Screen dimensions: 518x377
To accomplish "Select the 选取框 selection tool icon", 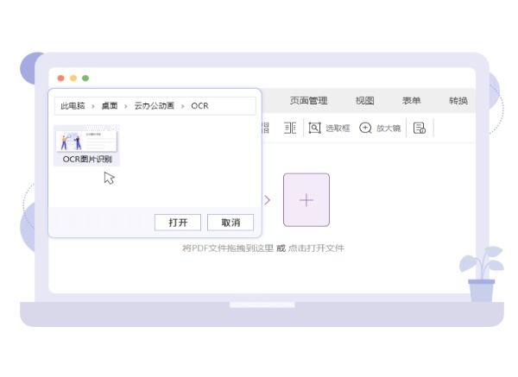I will click(x=315, y=128).
